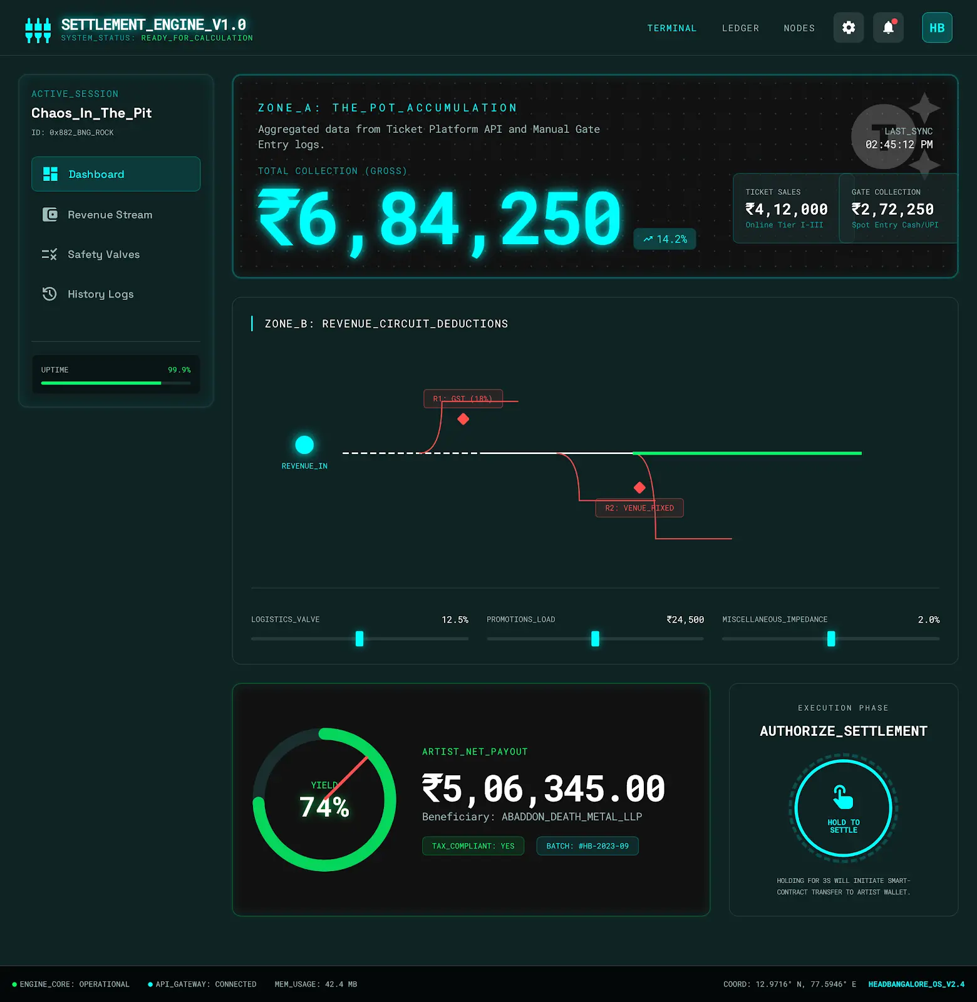Screen dimensions: 977x1002
Task: Open the settings gear icon
Action: [849, 28]
